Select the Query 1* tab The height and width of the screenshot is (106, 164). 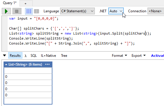[10, 3]
